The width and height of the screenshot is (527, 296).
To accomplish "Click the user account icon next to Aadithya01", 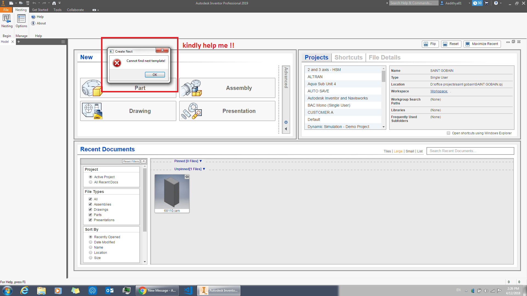I will tap(442, 3).
